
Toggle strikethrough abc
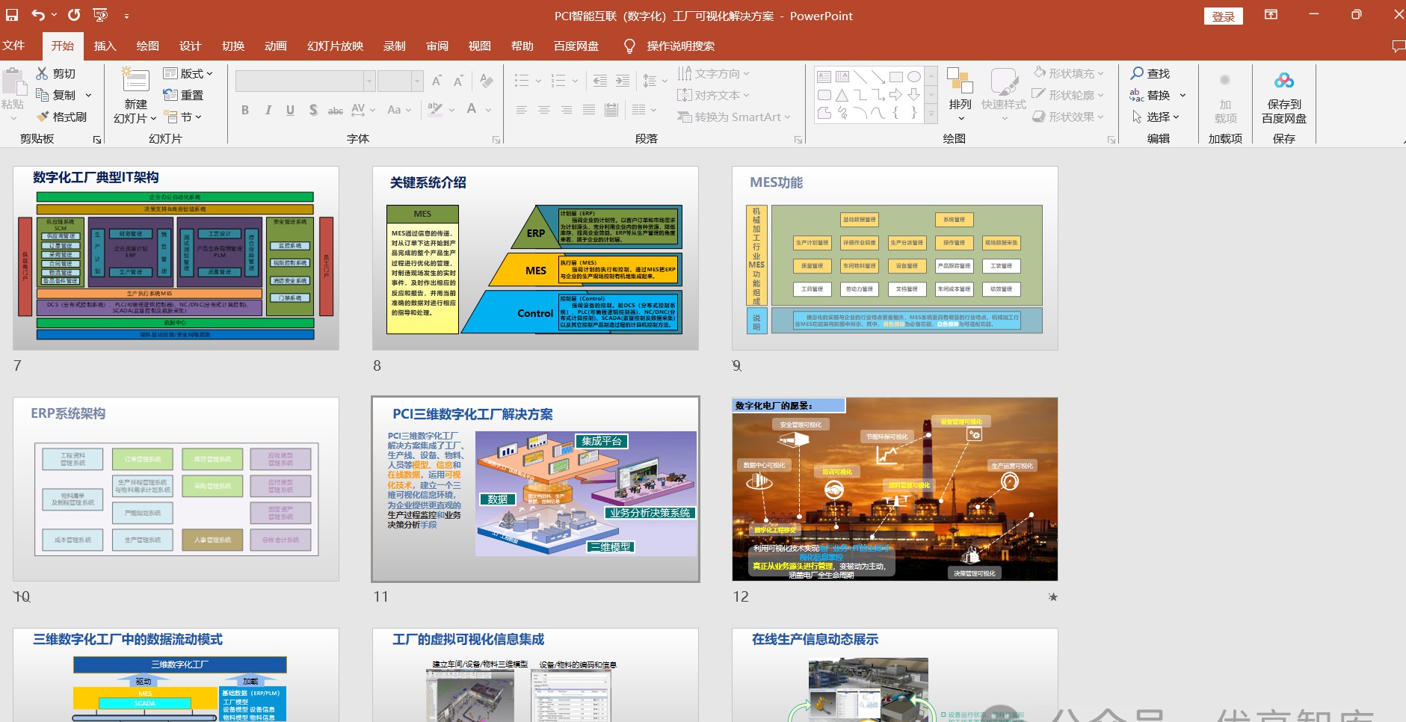(x=336, y=110)
